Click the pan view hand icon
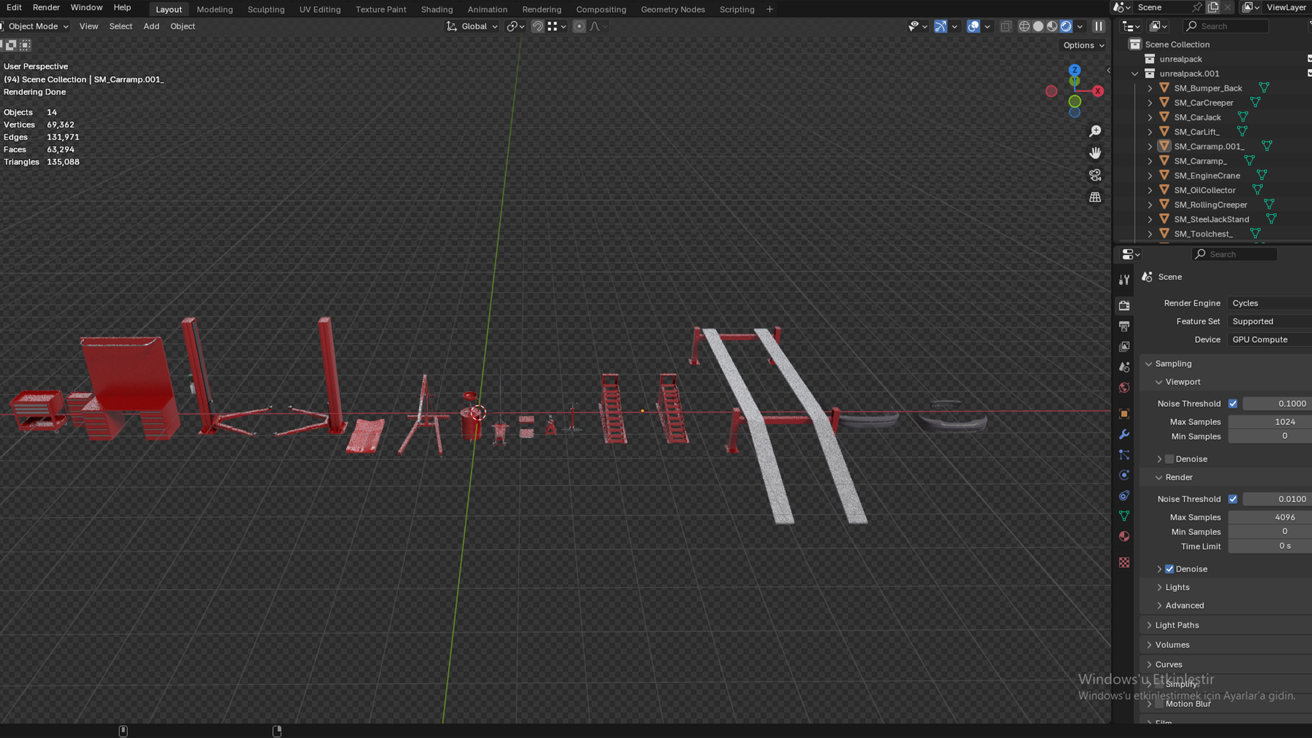The height and width of the screenshot is (738, 1312). click(1094, 153)
